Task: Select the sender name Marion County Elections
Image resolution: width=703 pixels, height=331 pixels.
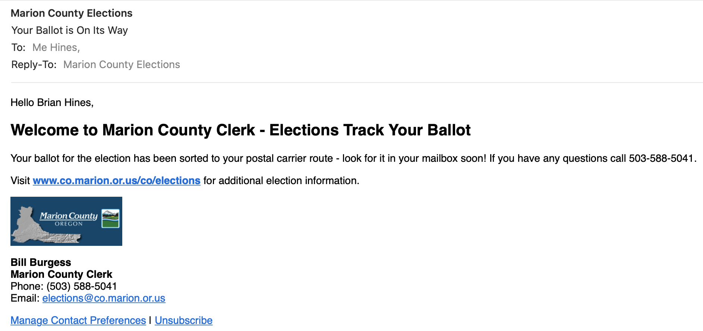Action: [x=72, y=13]
